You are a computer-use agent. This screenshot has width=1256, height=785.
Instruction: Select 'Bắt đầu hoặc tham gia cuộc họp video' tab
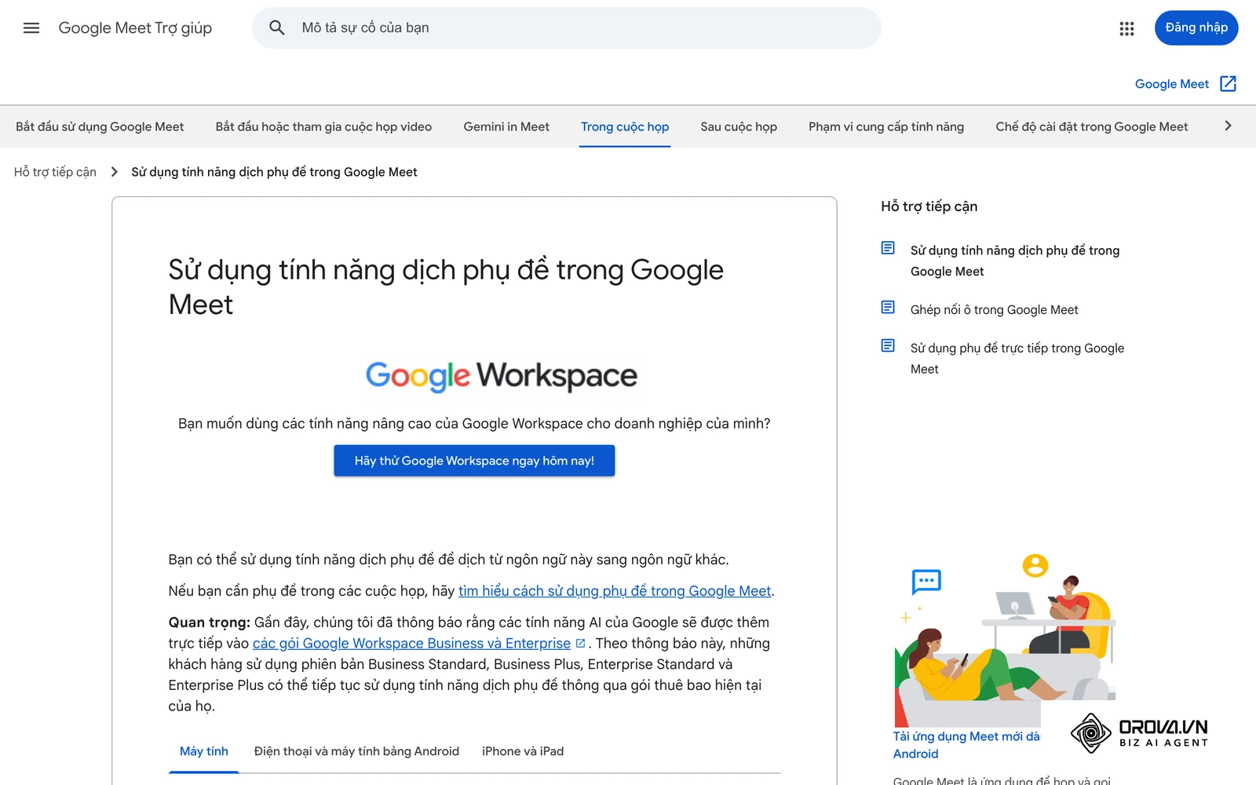[x=323, y=127]
